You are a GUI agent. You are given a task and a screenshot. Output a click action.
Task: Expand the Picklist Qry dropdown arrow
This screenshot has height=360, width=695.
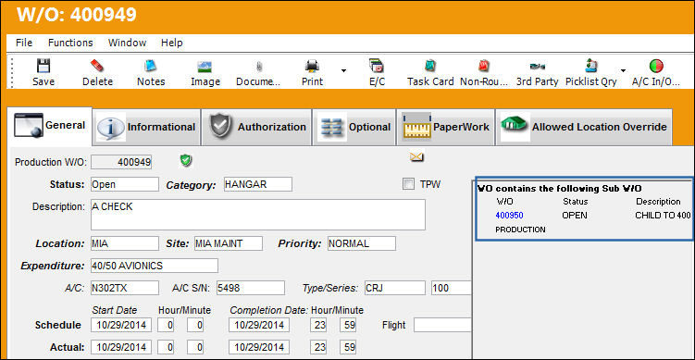click(x=623, y=70)
